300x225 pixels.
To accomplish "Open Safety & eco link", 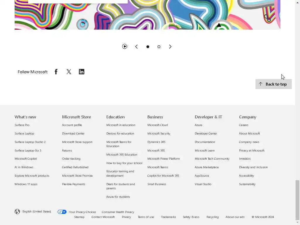I will pos(191,217).
